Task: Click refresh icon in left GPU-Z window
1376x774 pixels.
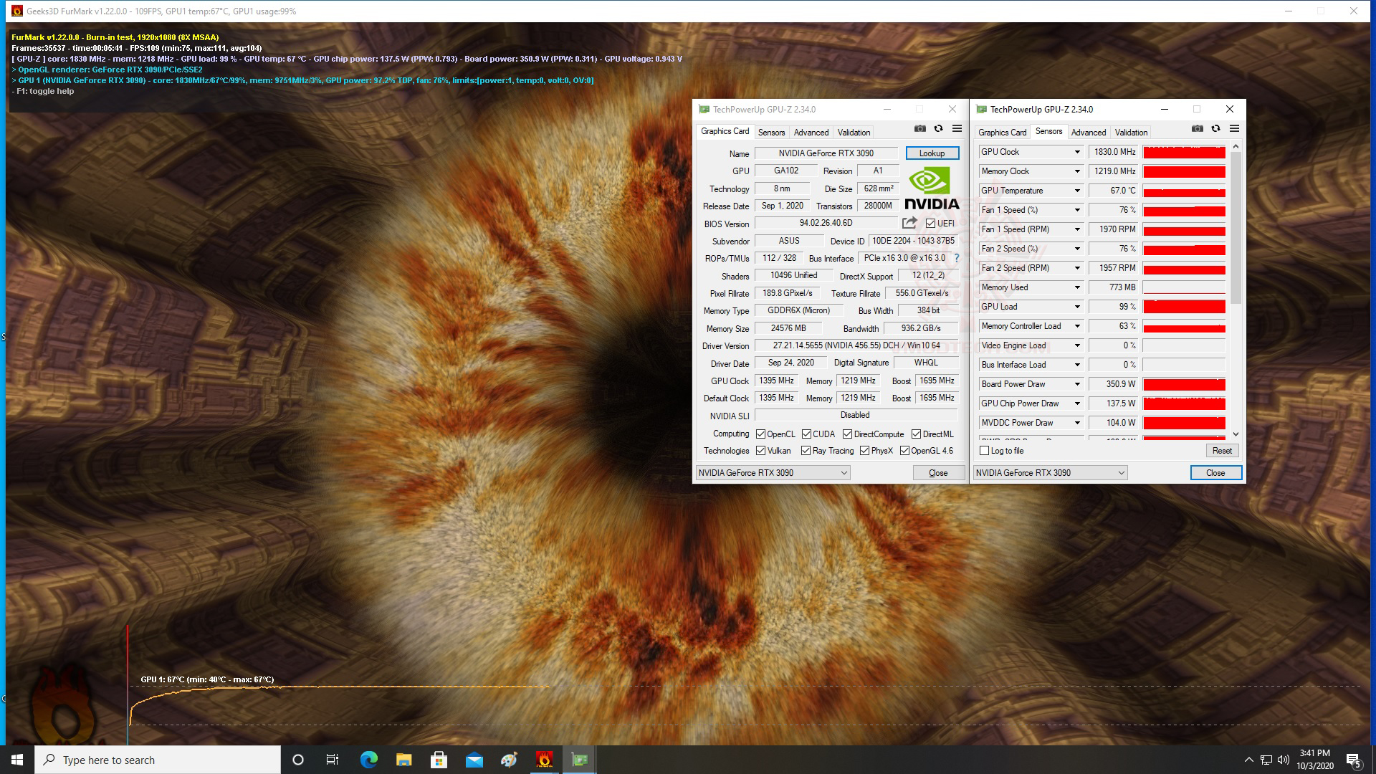Action: [x=938, y=128]
